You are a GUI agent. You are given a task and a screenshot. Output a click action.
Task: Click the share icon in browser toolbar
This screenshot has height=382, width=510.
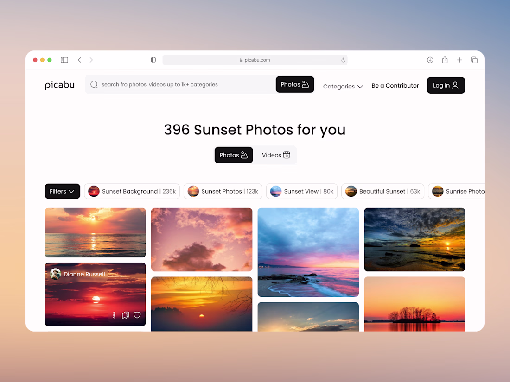(x=445, y=60)
